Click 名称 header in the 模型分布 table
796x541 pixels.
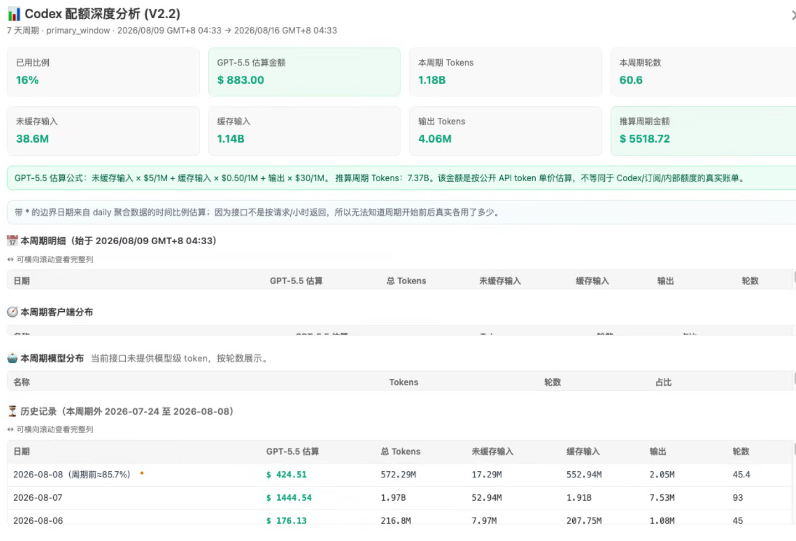[22, 382]
